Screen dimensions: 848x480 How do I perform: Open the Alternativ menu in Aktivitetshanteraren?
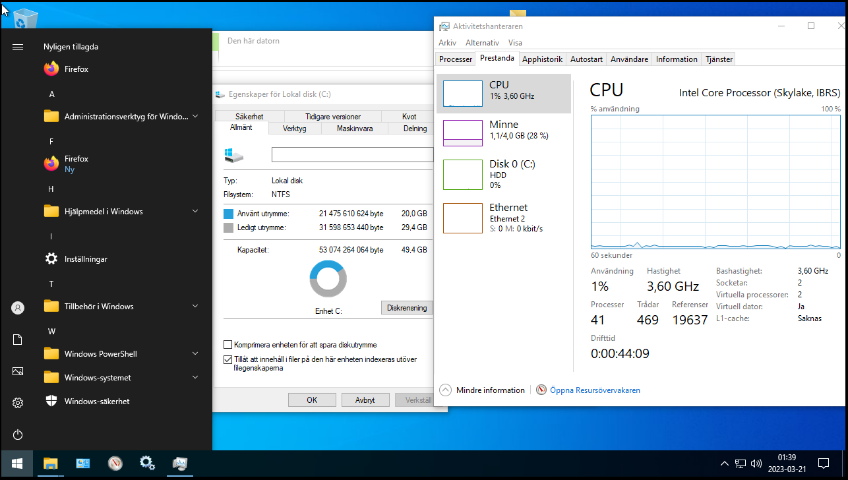[482, 42]
